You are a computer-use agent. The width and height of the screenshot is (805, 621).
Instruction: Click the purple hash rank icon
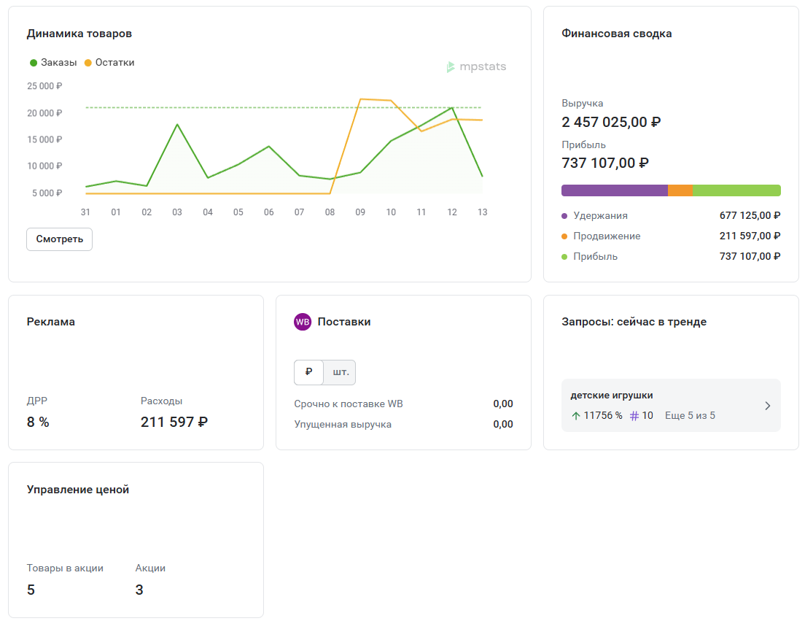point(634,416)
